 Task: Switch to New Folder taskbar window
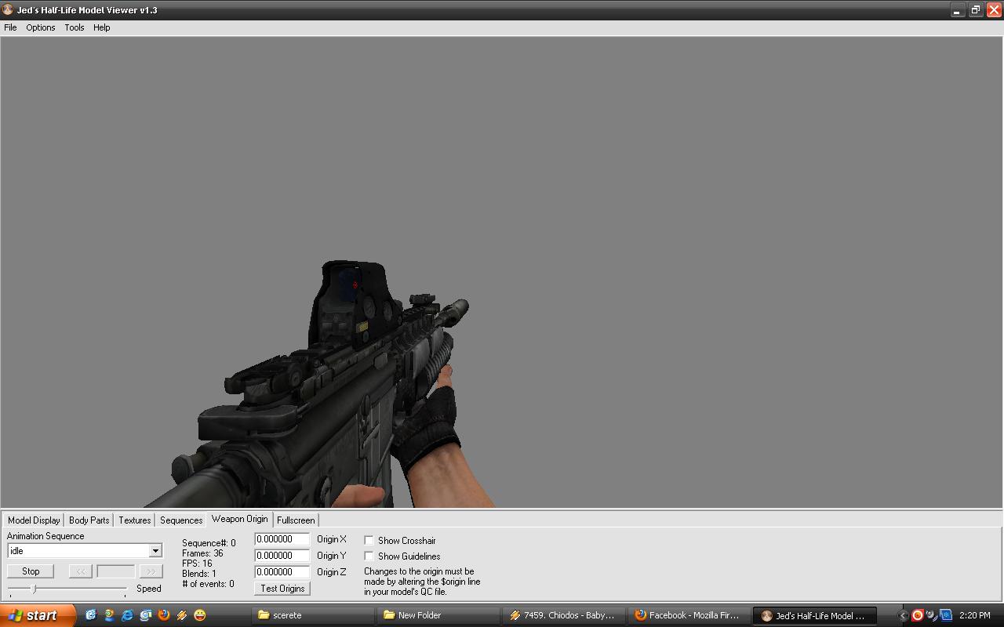pyautogui.click(x=438, y=615)
